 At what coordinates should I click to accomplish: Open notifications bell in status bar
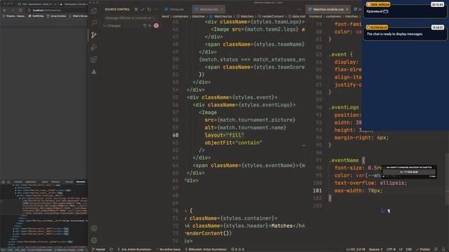(443, 249)
